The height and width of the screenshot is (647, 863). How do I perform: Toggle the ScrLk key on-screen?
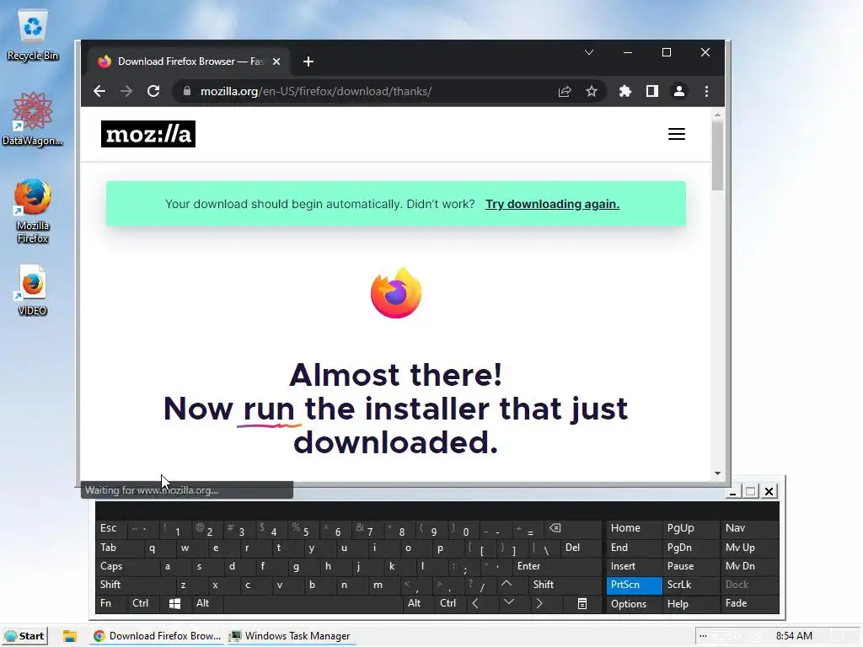(690, 585)
